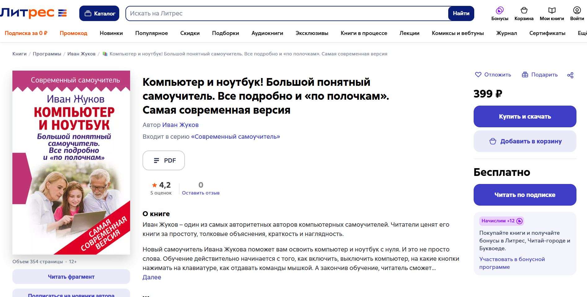587x297 pixels.
Task: Open the «Современный самоучитель» series link
Action: [x=235, y=137]
